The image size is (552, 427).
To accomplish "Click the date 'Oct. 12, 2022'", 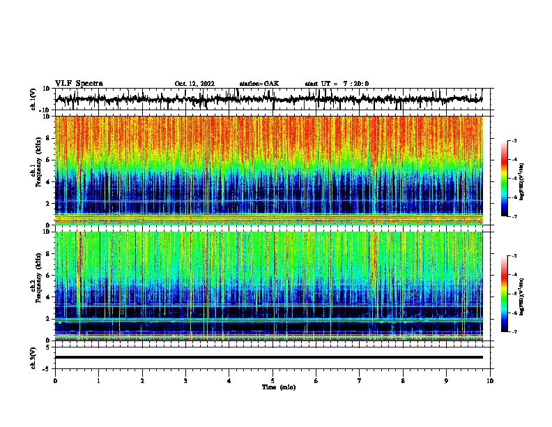I will (194, 84).
